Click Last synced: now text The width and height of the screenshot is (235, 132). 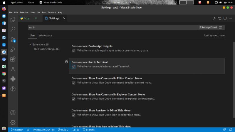tap(214, 35)
